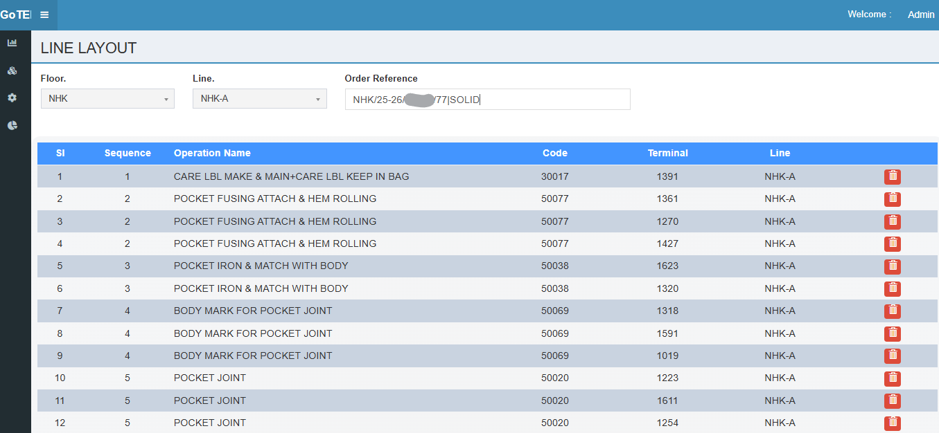Delete row 1 CARE LBL MAKE operation
Screen dimensions: 939x433
(x=892, y=176)
